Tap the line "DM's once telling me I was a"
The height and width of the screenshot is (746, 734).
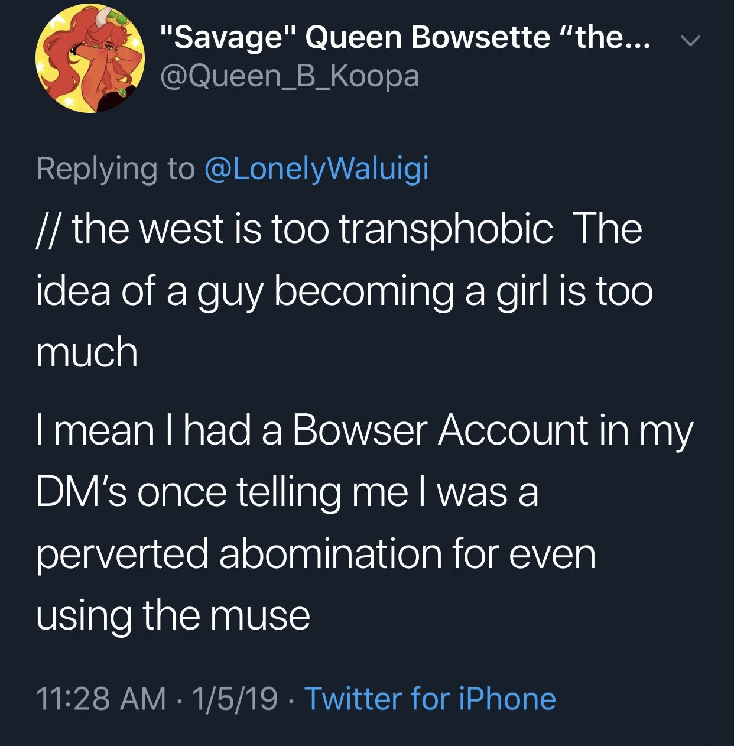click(x=287, y=492)
